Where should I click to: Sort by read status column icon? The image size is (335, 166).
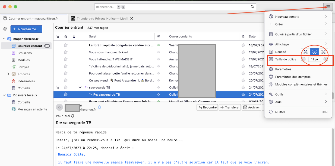coord(159,36)
